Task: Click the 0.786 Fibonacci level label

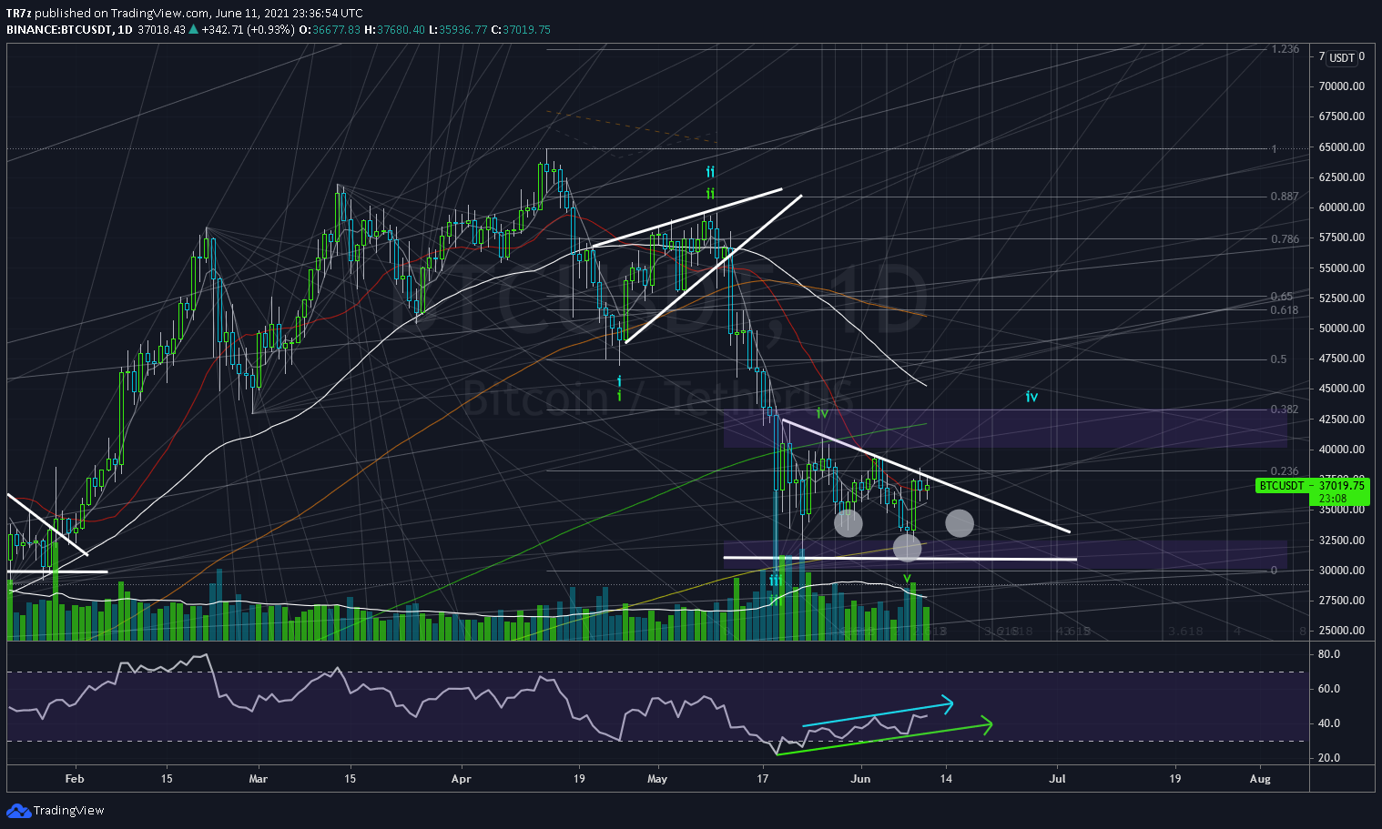Action: pyautogui.click(x=1285, y=239)
